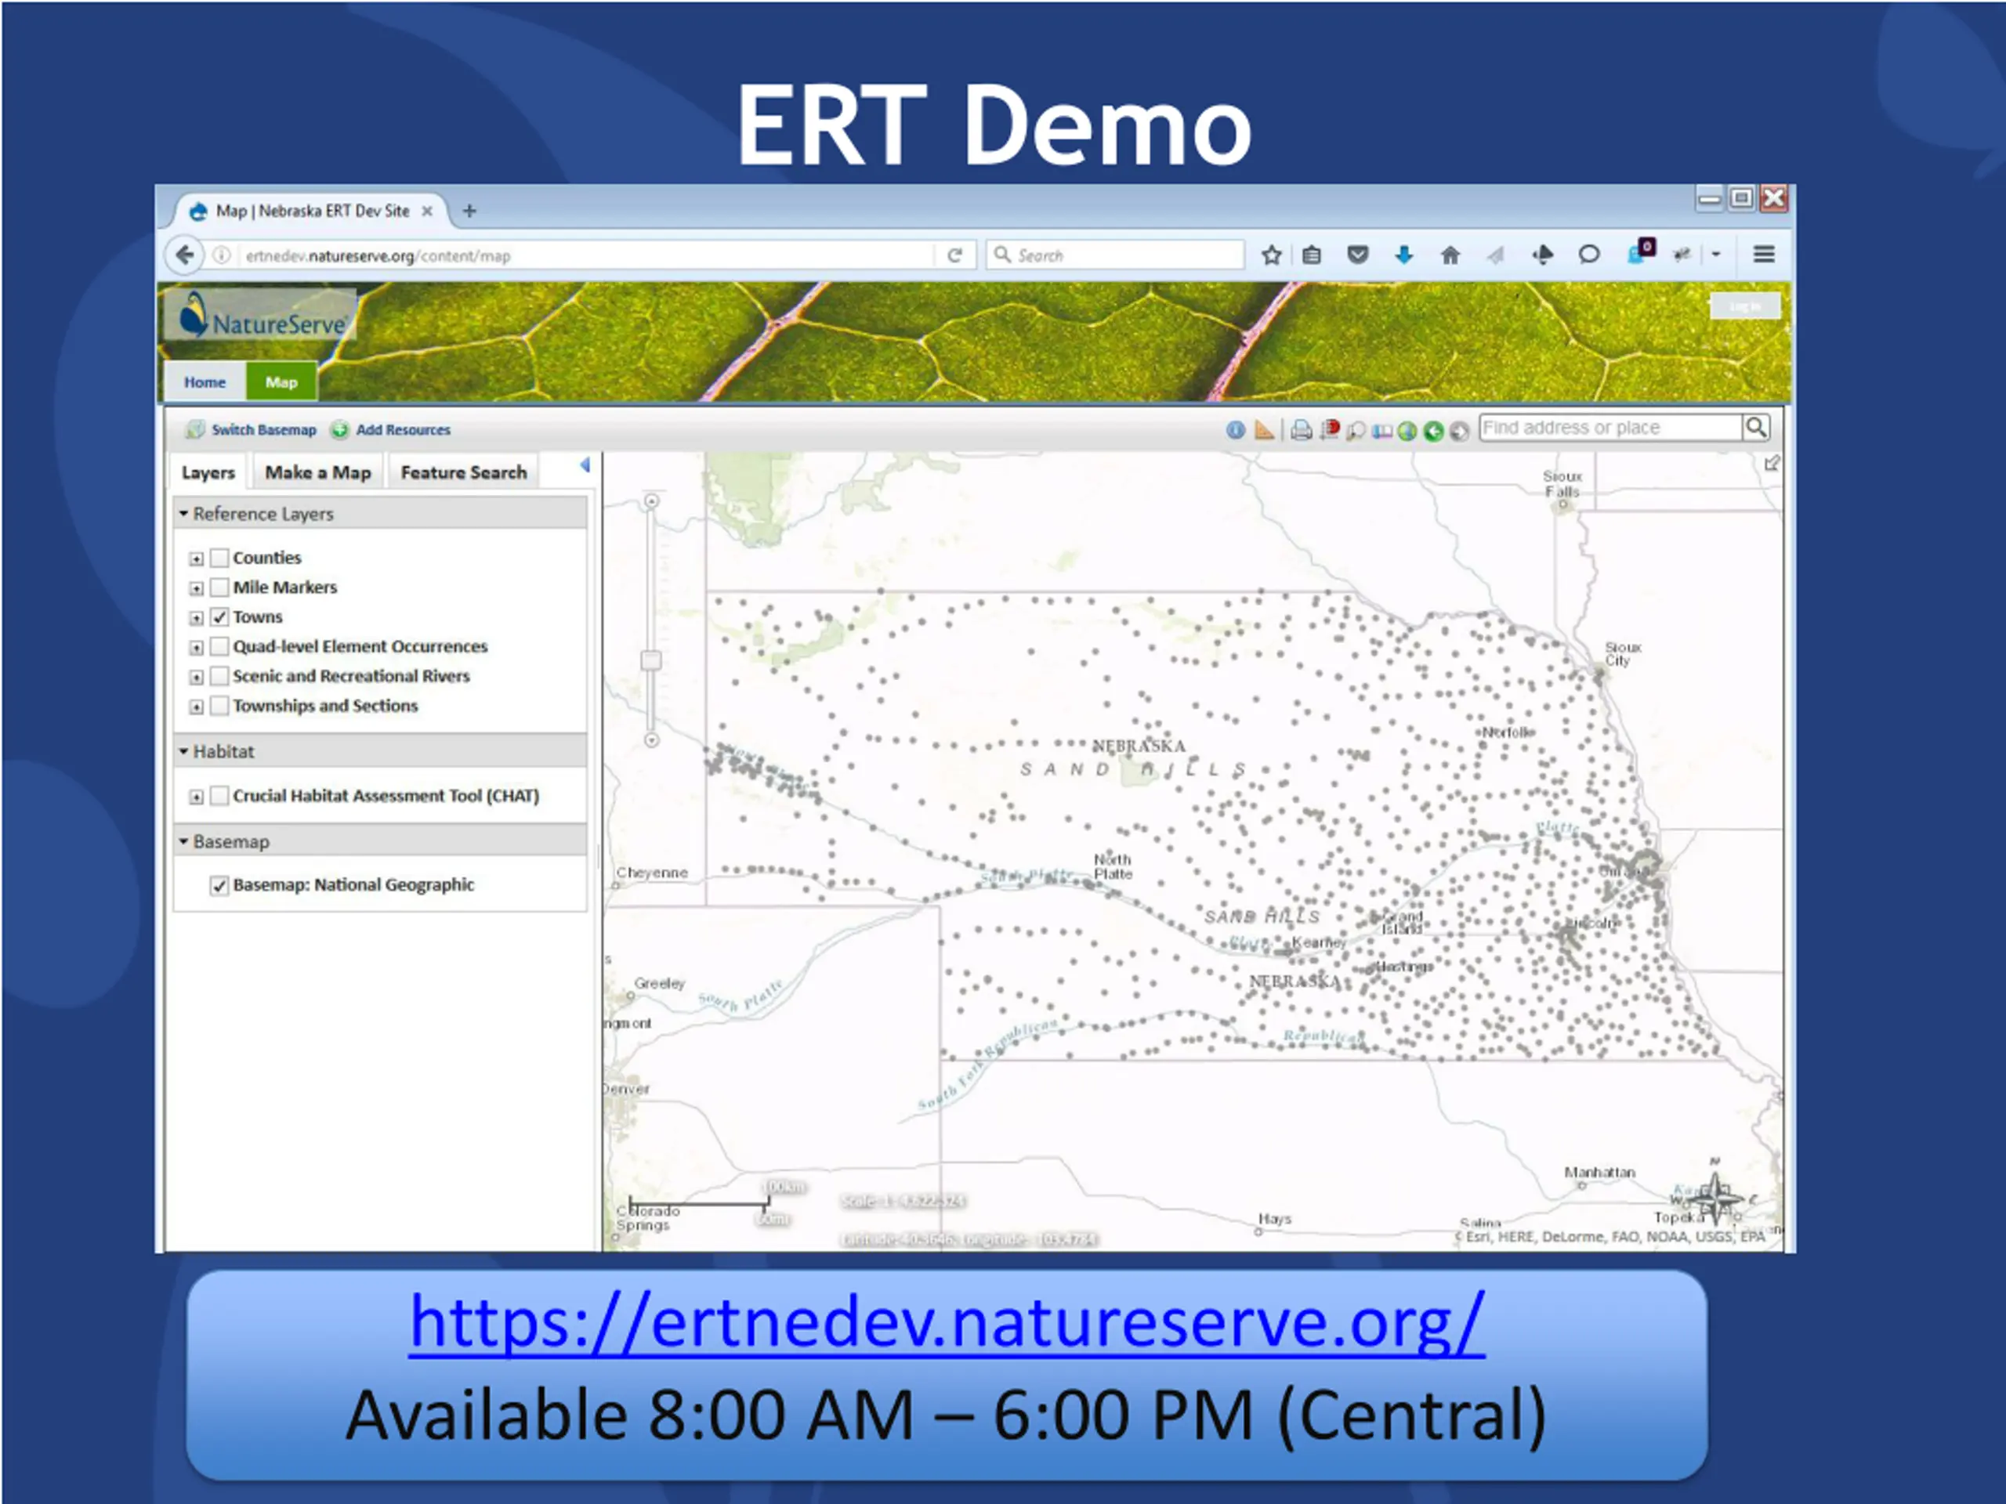
Task: Collapse the side panel with blue arrow
Action: [585, 465]
